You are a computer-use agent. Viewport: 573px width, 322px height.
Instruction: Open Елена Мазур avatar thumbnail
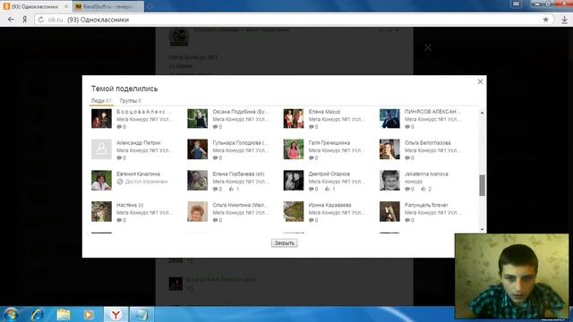[294, 118]
